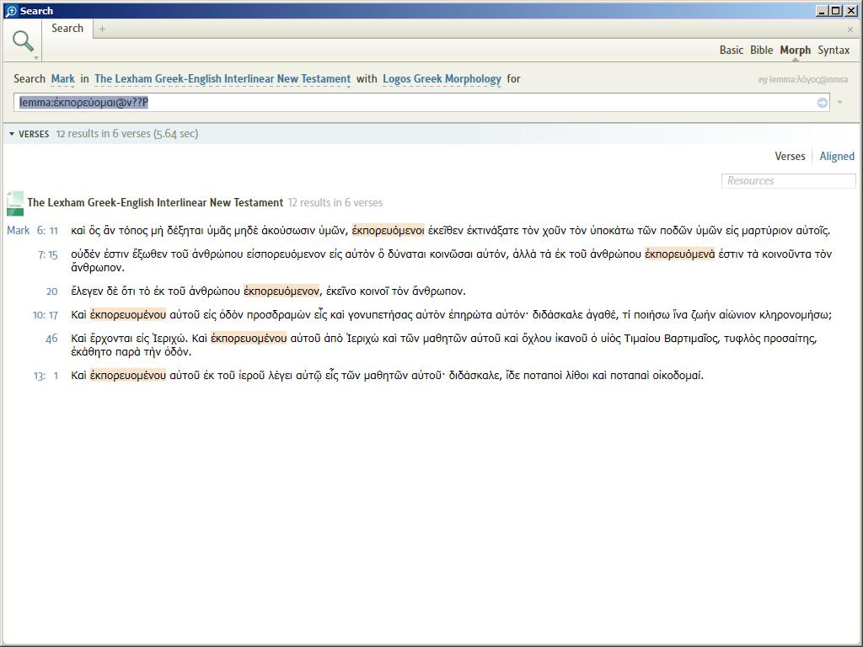863x647 pixels.
Task: Click the Lexham Greek-English Interlinear results heading
Action: tap(155, 203)
